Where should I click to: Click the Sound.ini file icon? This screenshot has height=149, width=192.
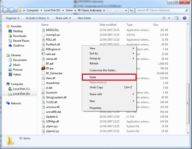[x=43, y=92]
